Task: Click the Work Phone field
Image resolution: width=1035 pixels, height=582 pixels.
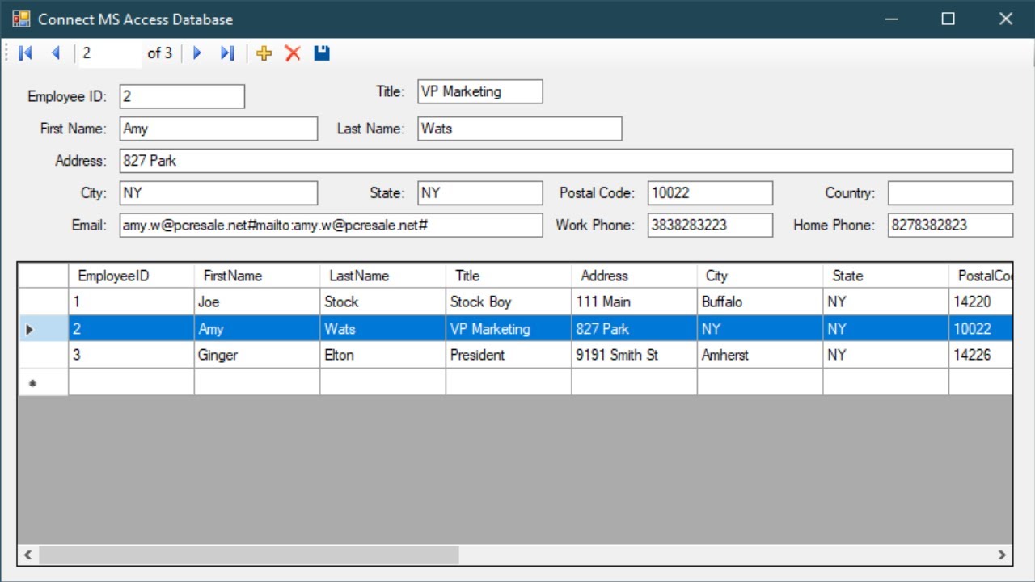Action: (710, 226)
